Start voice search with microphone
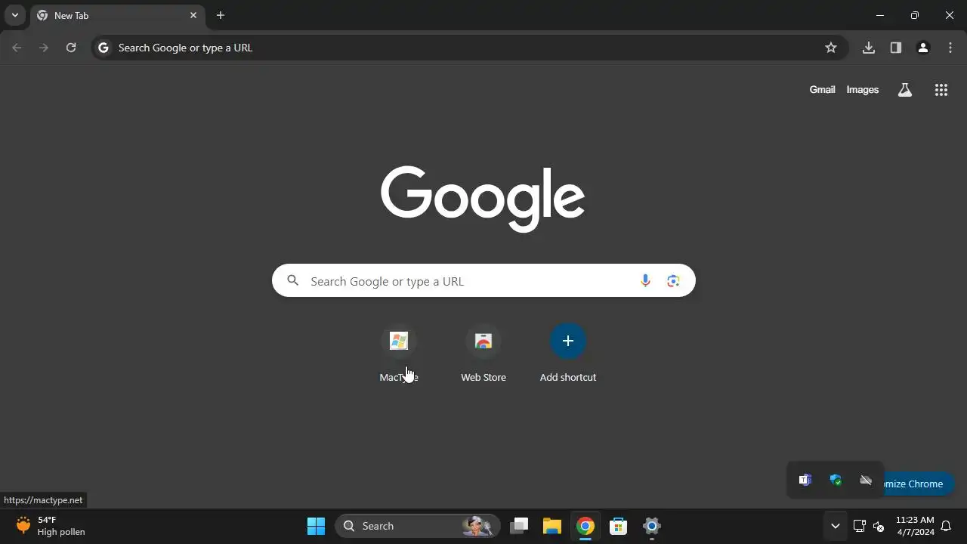 click(x=645, y=281)
